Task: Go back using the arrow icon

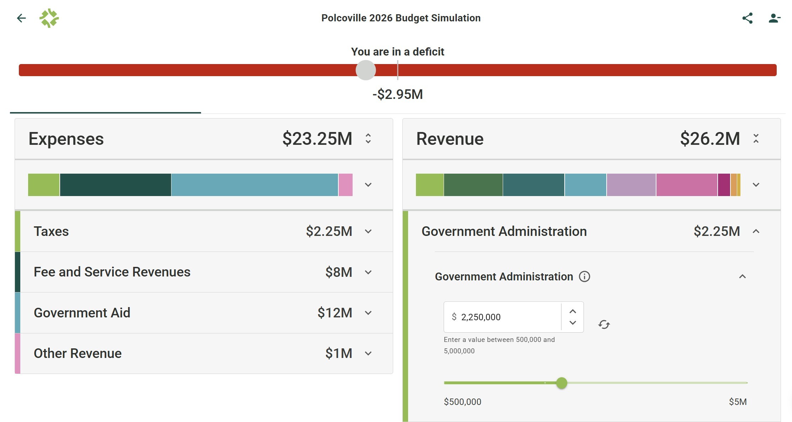Action: [21, 18]
